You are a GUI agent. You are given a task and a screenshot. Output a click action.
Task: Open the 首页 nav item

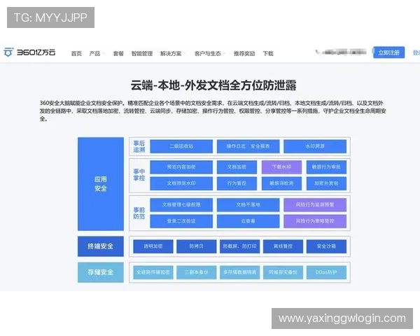pos(76,54)
